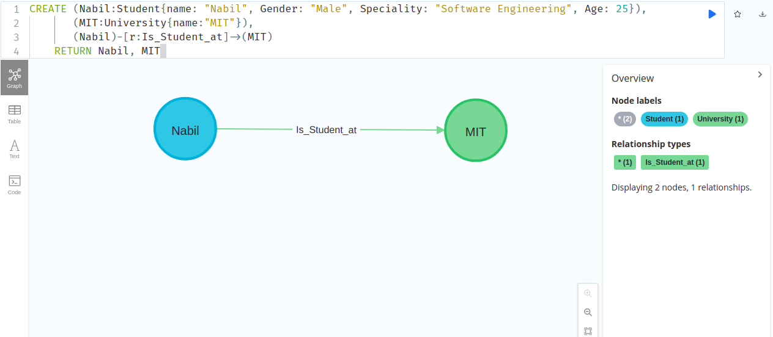This screenshot has width=773, height=337.
Task: Switch to Graph view
Action: click(x=14, y=78)
